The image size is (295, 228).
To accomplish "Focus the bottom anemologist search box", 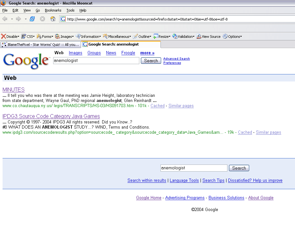I will 194,168.
